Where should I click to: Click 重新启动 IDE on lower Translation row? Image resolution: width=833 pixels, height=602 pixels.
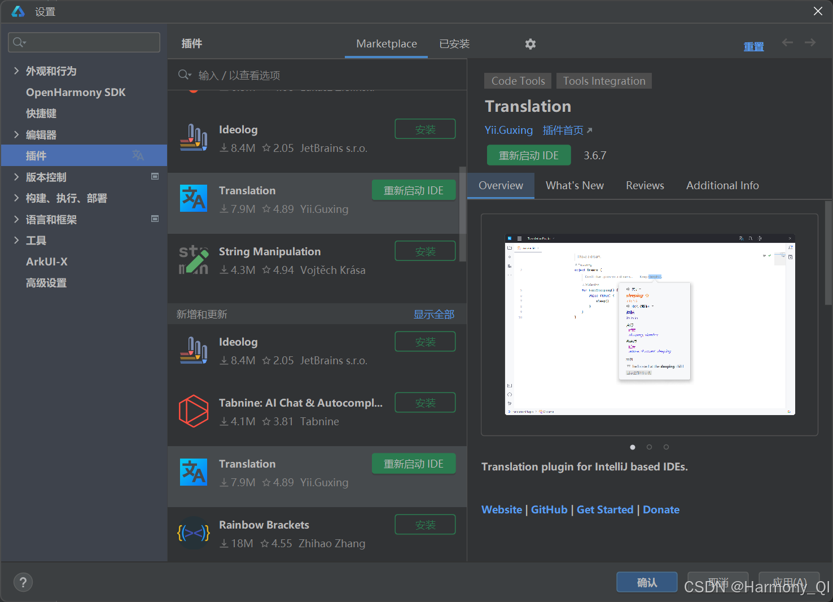click(414, 464)
